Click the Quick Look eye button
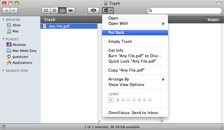The image size is (224, 130). [x=93, y=10]
